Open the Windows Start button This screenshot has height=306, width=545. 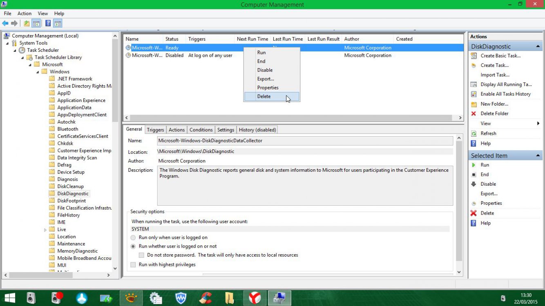(9, 298)
